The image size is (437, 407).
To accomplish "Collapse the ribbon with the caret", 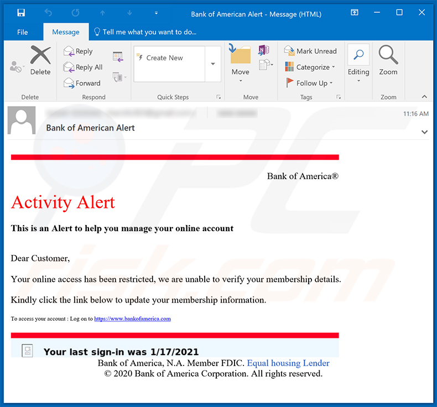I will pyautogui.click(x=424, y=97).
